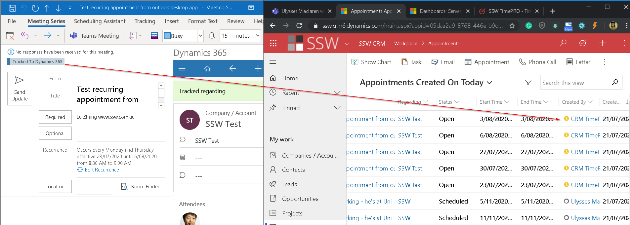Click the reminder bell icon
This screenshot has width=630, height=225.
click(x=212, y=36)
